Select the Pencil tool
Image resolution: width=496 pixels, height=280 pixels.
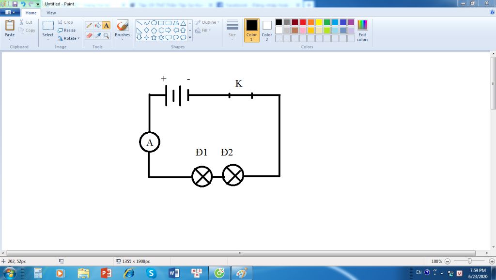pyautogui.click(x=89, y=25)
